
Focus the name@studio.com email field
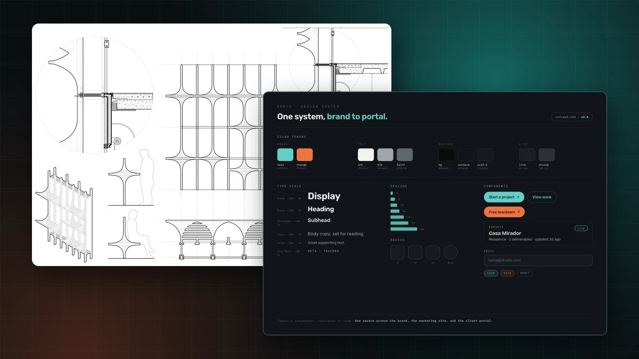pos(538,260)
